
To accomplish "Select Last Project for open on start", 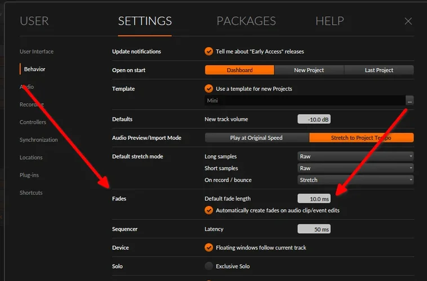I will pos(379,70).
